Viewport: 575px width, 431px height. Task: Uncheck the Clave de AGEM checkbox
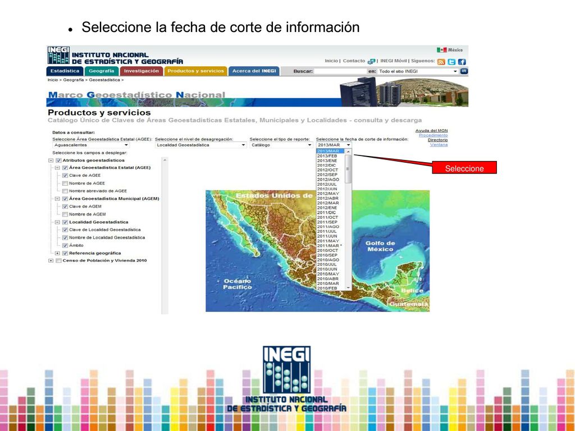[x=65, y=207]
